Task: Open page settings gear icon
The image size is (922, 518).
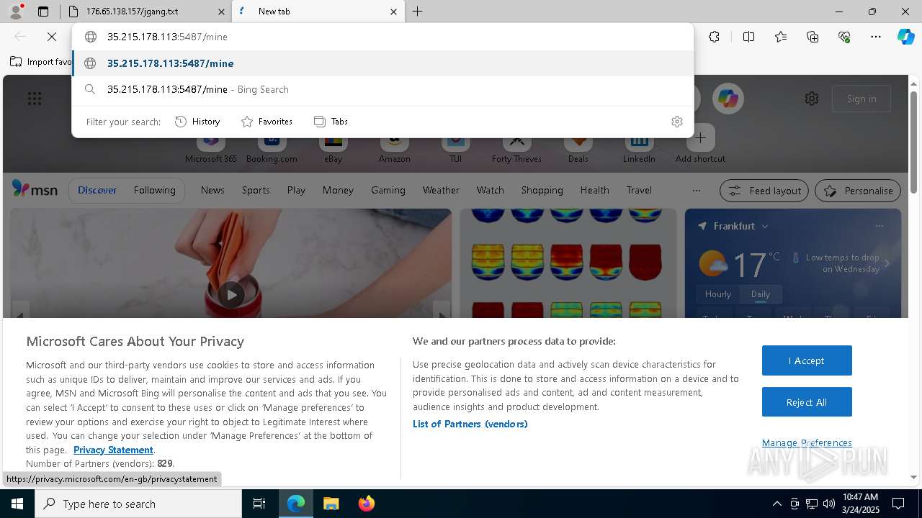Action: coord(812,99)
